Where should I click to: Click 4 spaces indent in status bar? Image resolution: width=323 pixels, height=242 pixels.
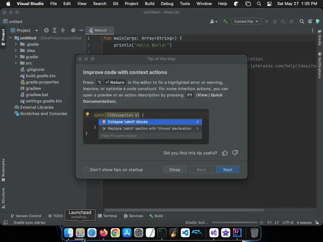304,222
